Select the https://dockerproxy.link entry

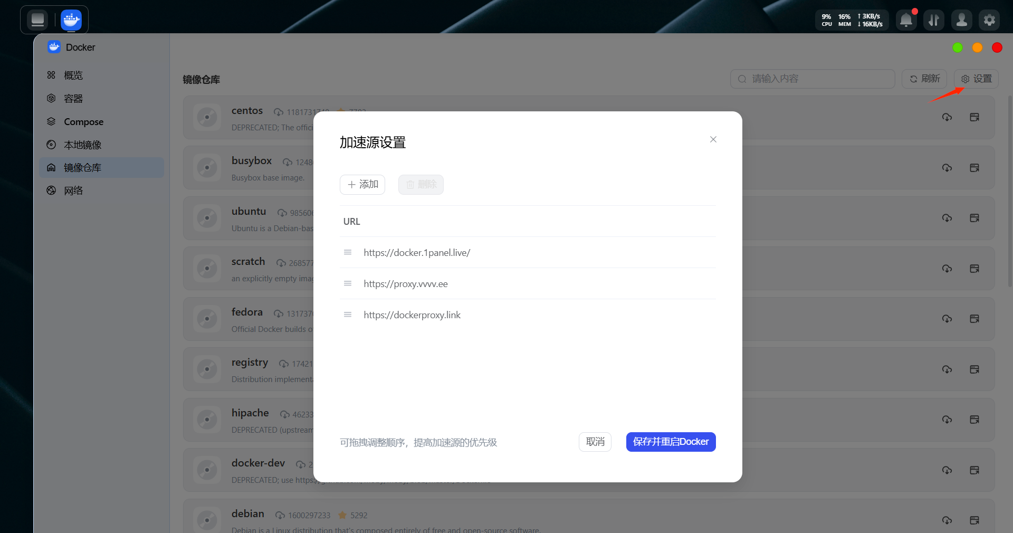click(x=412, y=315)
